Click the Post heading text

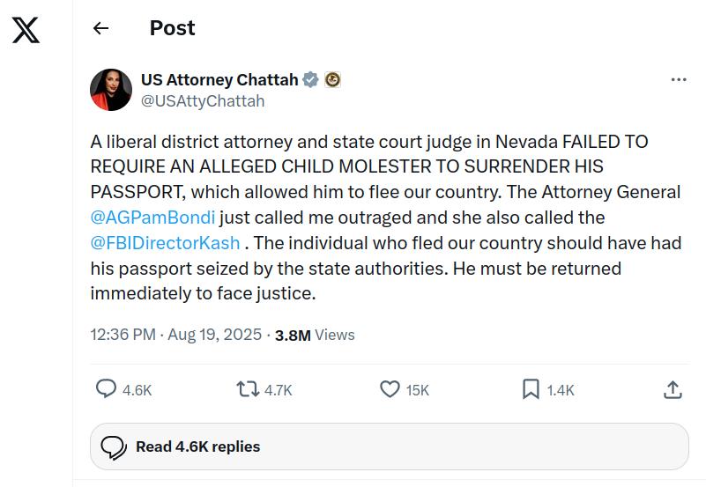(x=172, y=28)
